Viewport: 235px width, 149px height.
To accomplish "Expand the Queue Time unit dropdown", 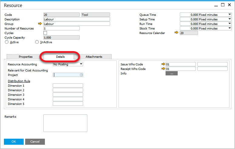I will (x=229, y=15).
